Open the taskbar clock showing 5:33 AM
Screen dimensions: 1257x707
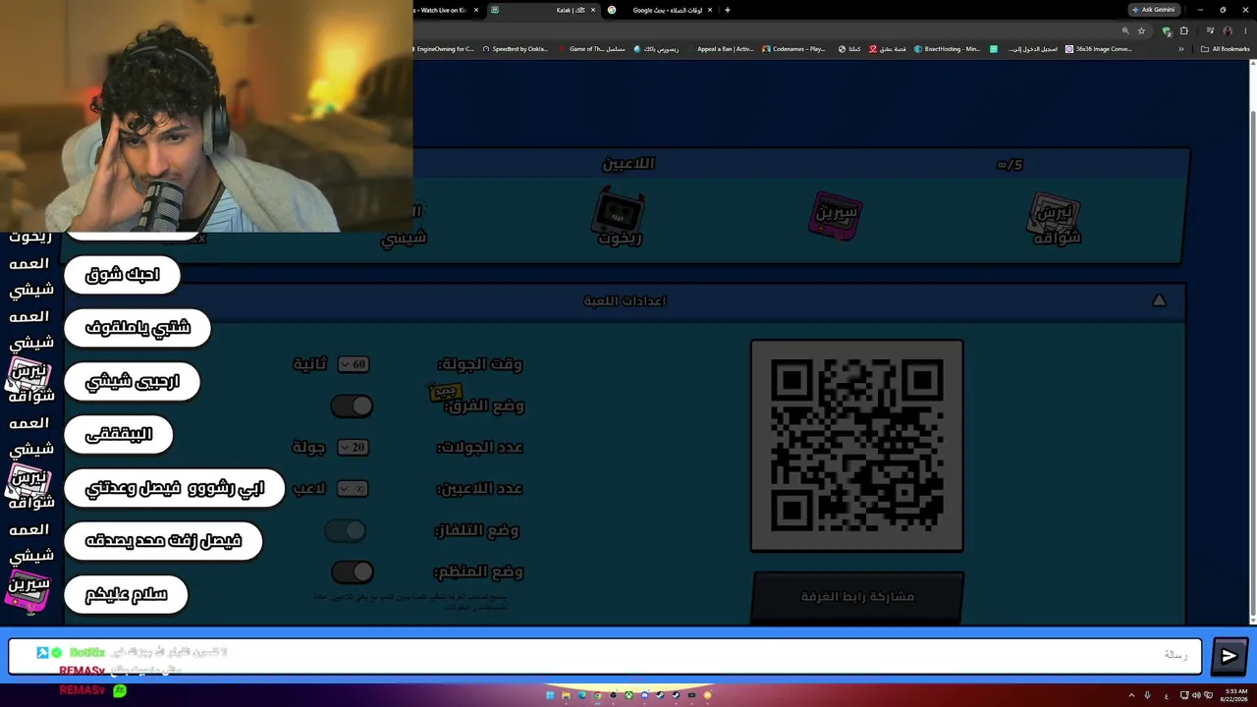pos(1233,695)
